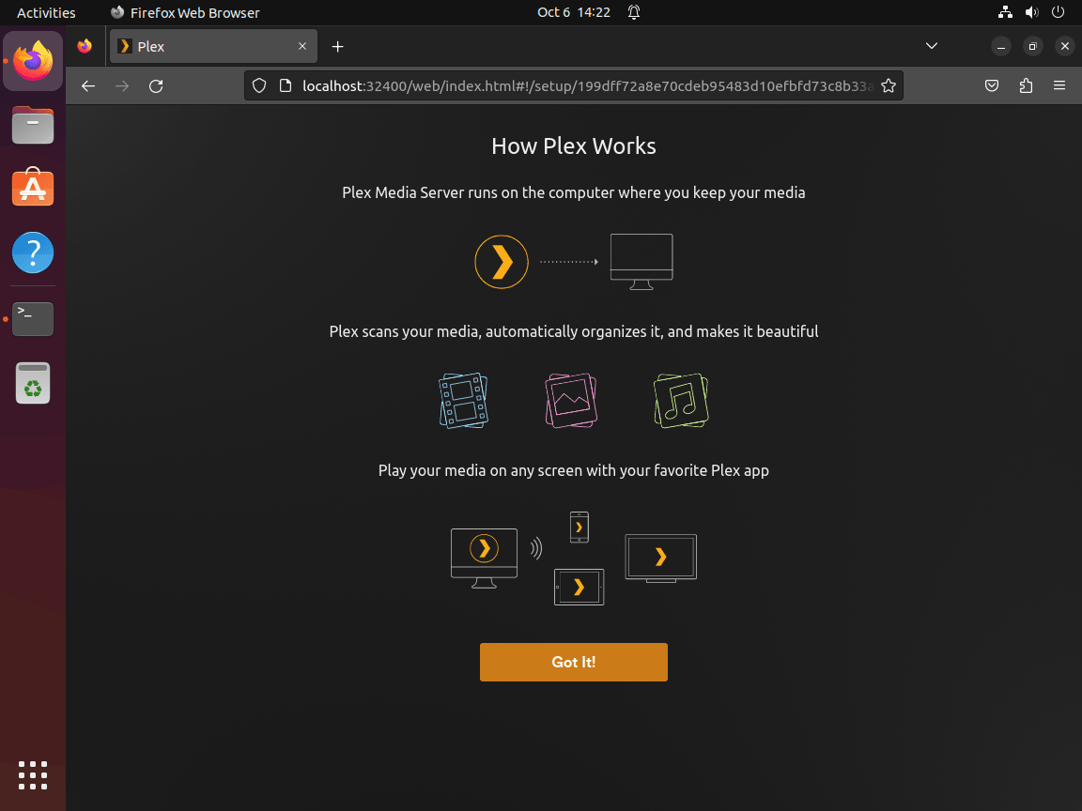Click the Plex chevron logo in the diagram

tap(502, 262)
